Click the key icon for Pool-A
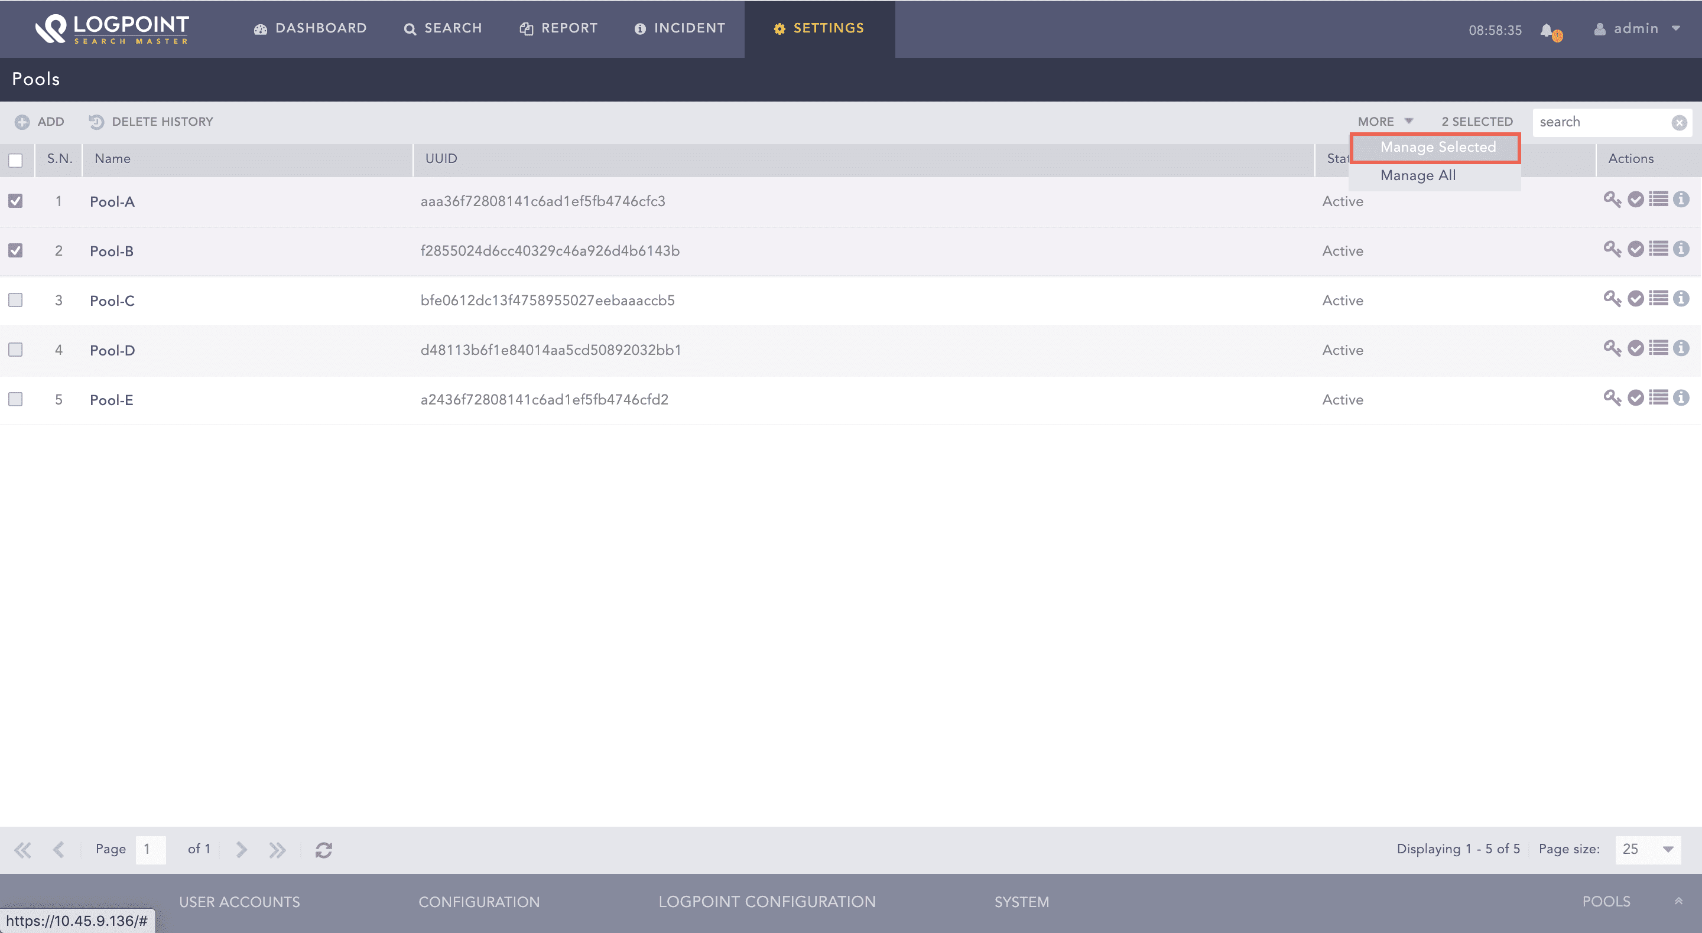The width and height of the screenshot is (1702, 933). click(x=1612, y=200)
